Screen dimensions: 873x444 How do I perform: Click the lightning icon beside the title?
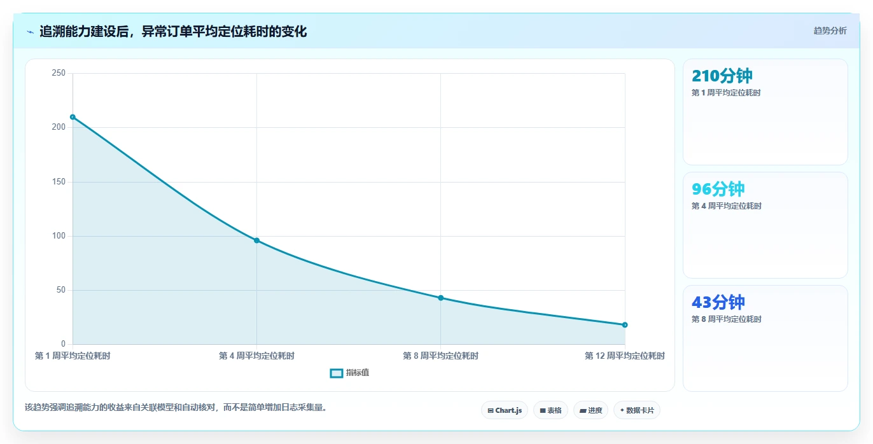tap(30, 32)
